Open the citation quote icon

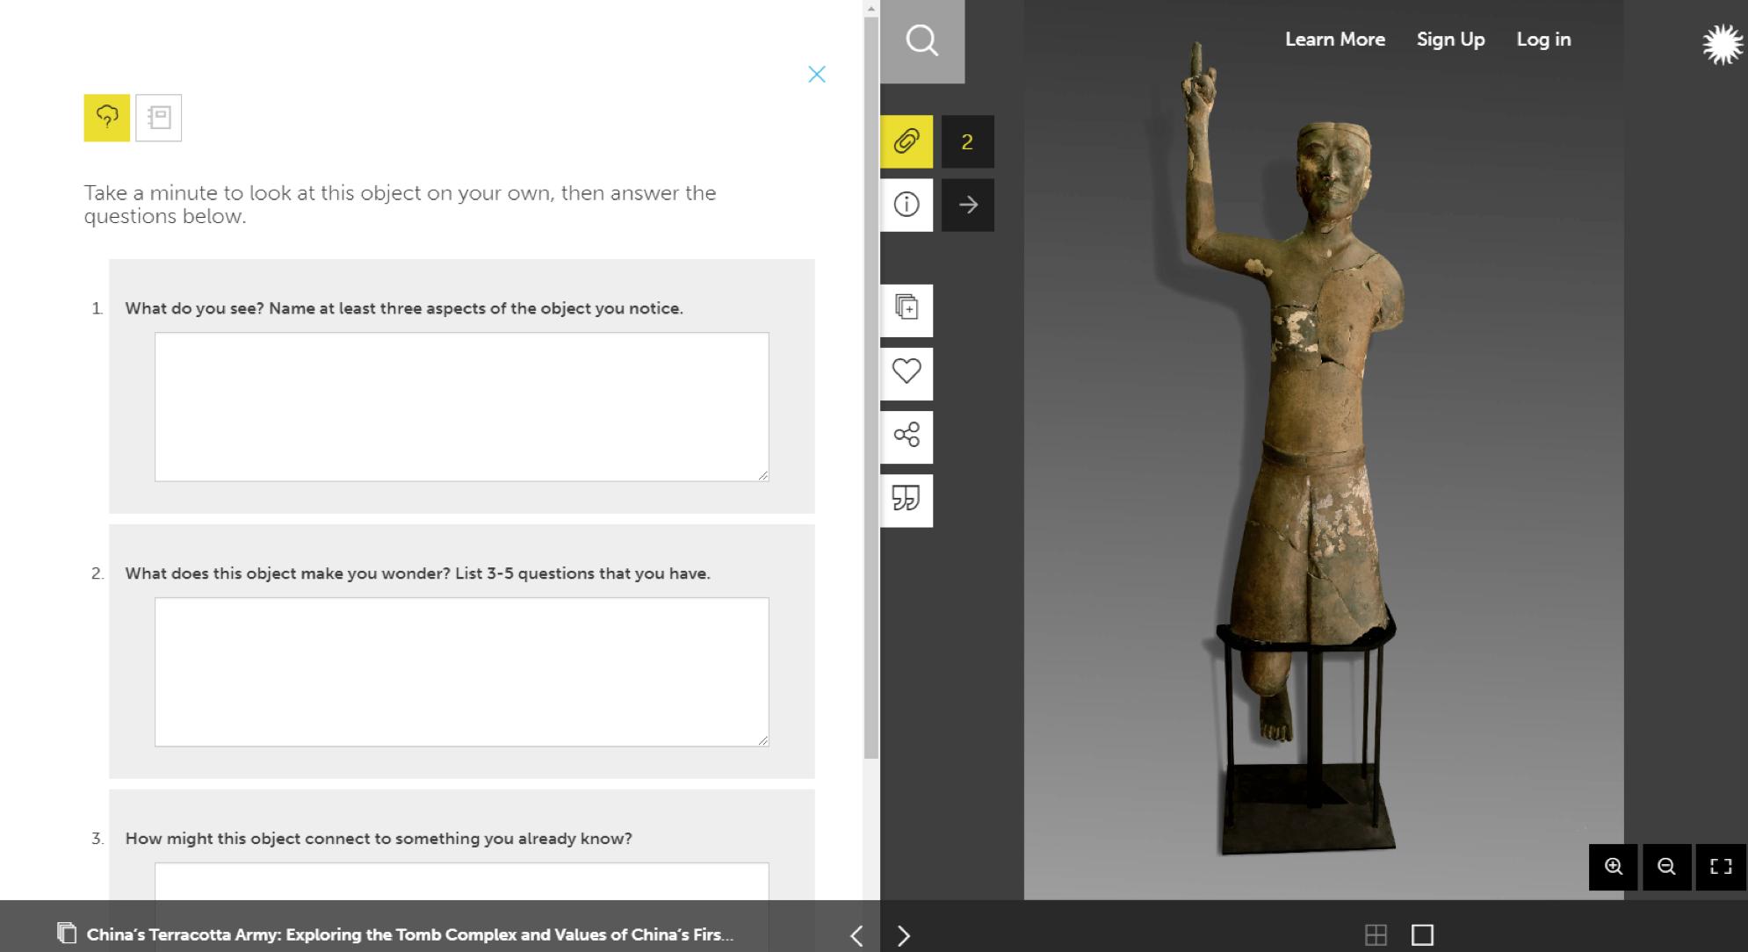coord(906,499)
